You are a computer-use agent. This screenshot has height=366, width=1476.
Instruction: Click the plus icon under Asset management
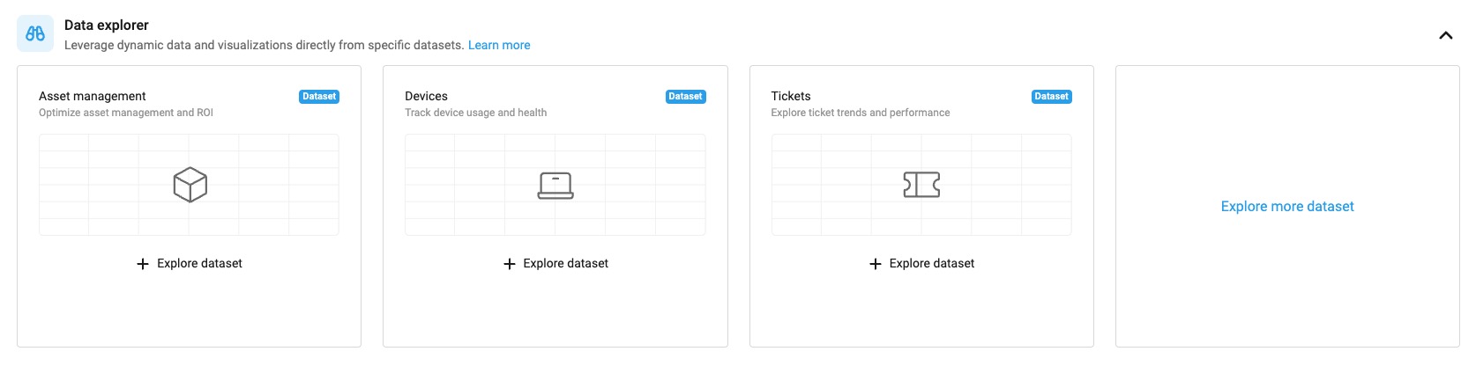pos(143,264)
